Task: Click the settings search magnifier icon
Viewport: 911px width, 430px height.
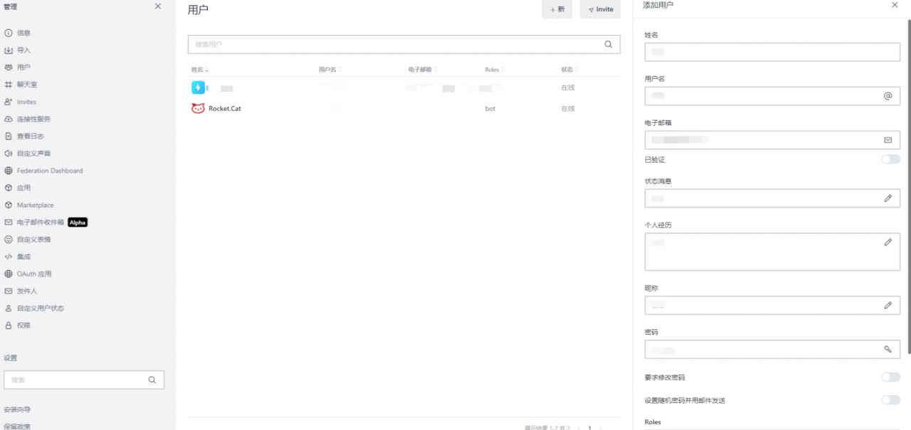Action: (x=152, y=380)
